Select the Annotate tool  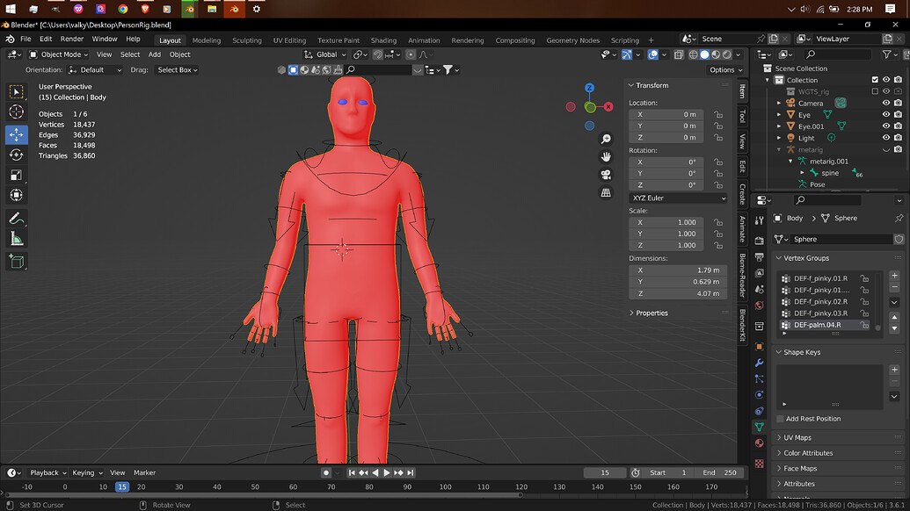(16, 219)
